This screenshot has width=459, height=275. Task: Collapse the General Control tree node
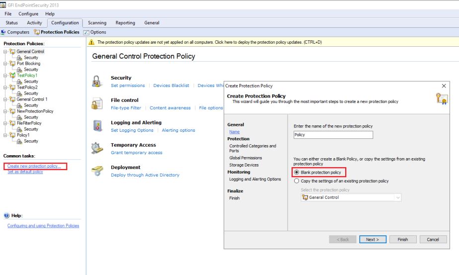[x=5, y=52]
